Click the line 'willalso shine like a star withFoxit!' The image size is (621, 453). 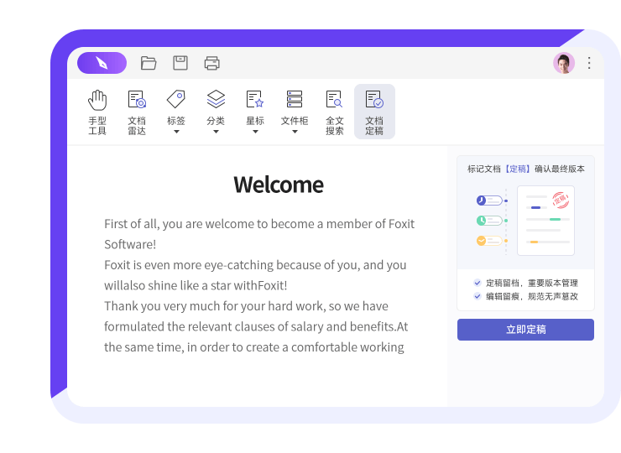point(196,285)
